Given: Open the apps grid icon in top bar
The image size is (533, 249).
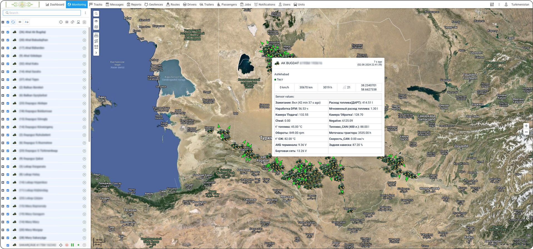Looking at the screenshot, I should (x=492, y=4).
